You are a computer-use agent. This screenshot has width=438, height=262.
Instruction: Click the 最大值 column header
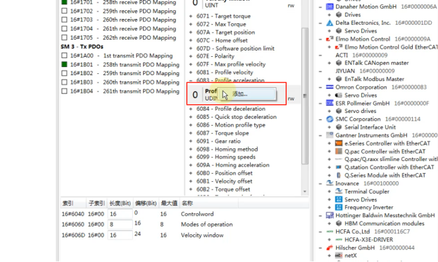click(x=169, y=203)
